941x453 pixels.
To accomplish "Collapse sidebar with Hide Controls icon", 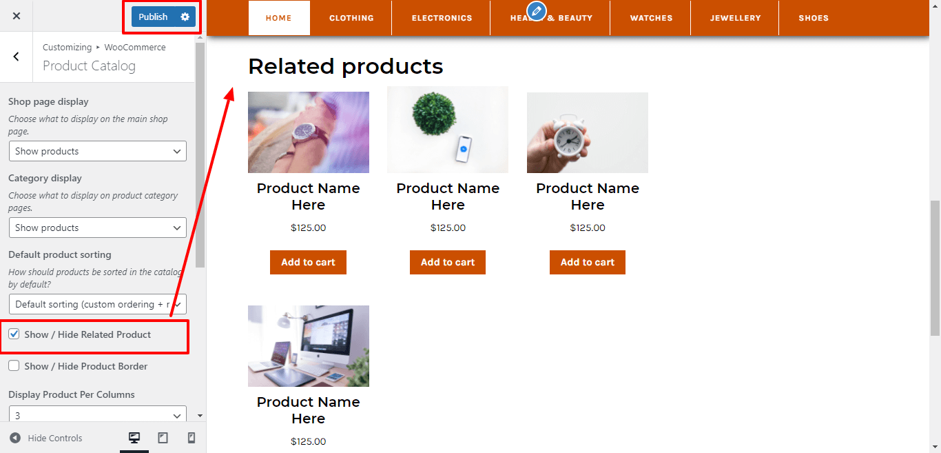I will click(x=15, y=438).
